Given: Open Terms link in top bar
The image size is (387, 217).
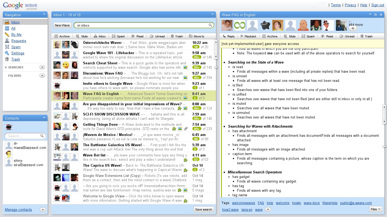Looking at the screenshot, I should (336, 5).
